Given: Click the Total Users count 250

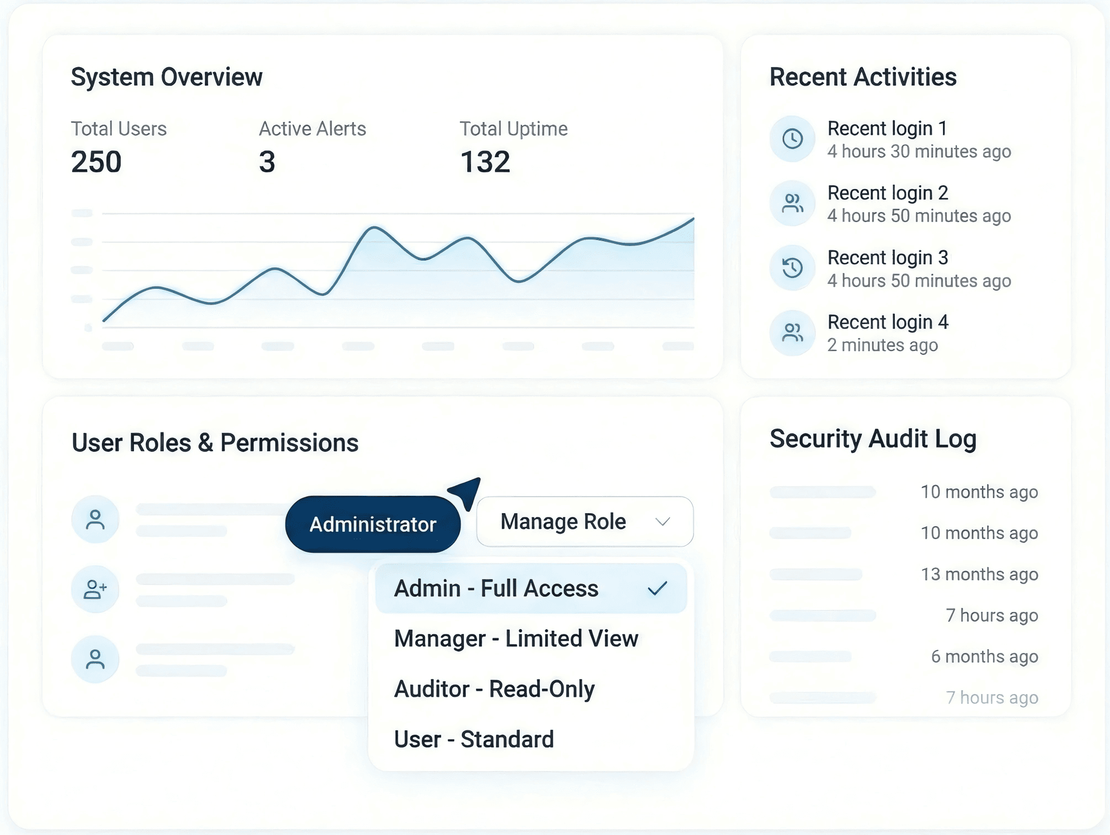Looking at the screenshot, I should [x=96, y=162].
